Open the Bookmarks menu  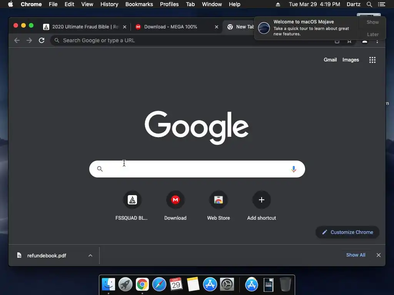[x=139, y=4]
